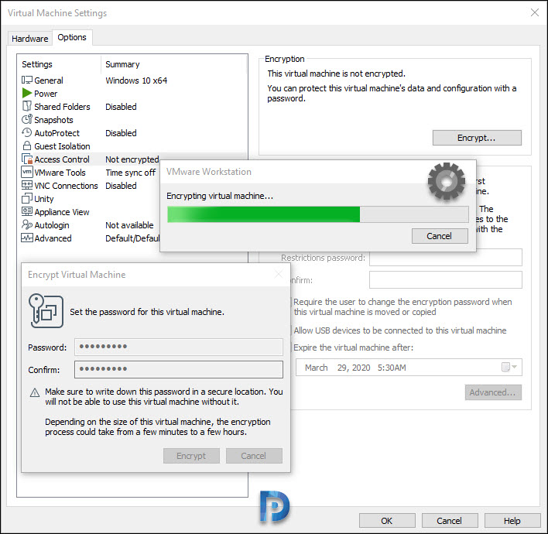This screenshot has width=548, height=534.
Task: Click 'Time sync off' summary value
Action: [130, 173]
